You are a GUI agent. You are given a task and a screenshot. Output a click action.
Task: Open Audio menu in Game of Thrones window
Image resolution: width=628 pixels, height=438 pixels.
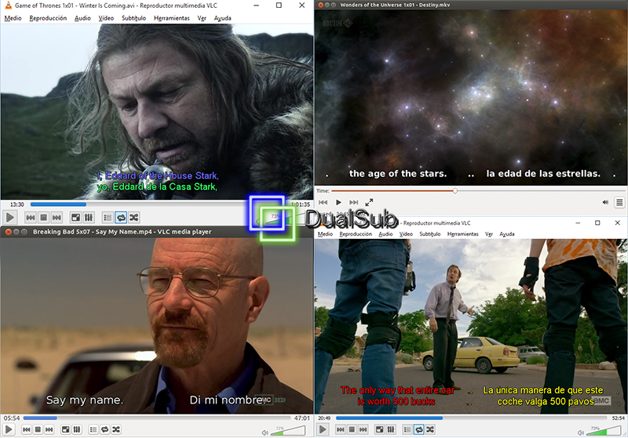82,18
